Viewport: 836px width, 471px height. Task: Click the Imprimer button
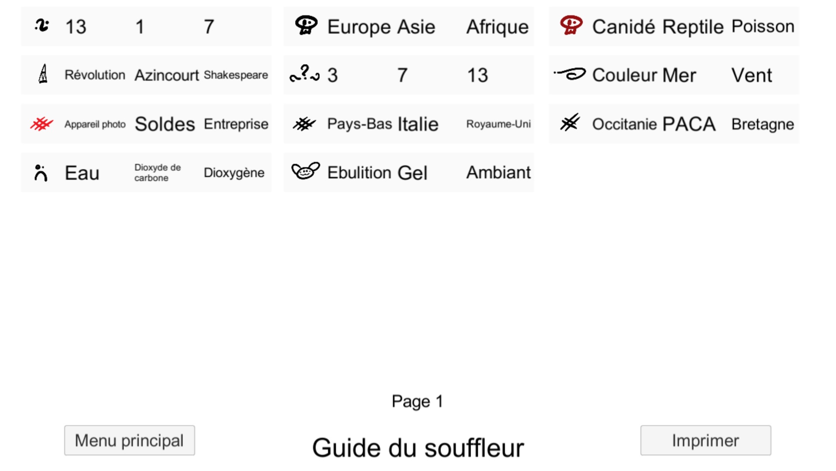click(x=705, y=440)
